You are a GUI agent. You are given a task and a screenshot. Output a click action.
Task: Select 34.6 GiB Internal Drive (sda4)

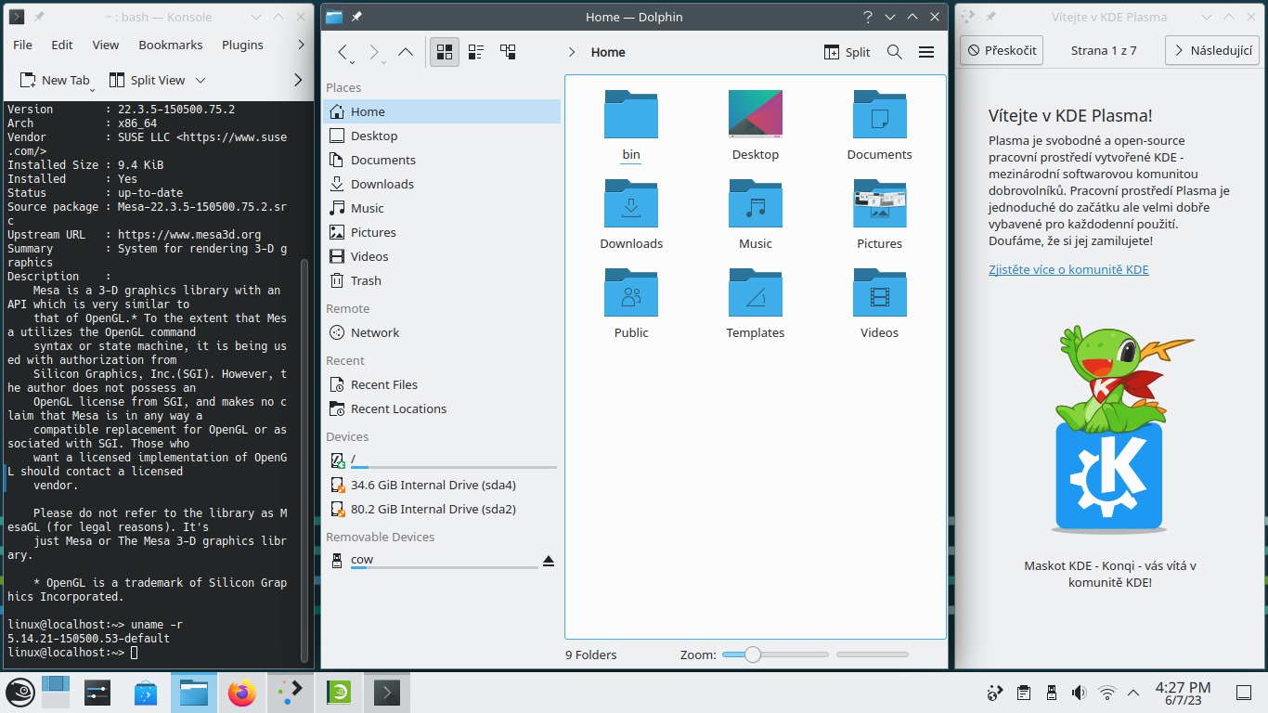coord(442,485)
